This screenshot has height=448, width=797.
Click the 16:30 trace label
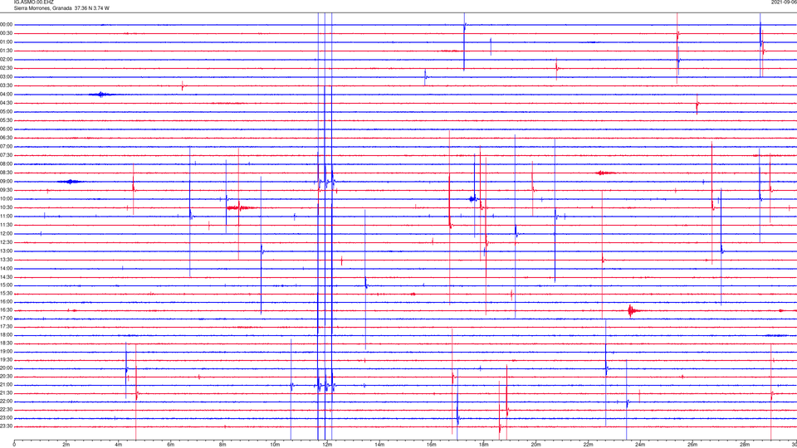click(x=7, y=309)
